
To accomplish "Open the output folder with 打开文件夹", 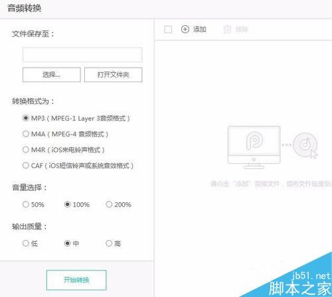I will (x=113, y=75).
